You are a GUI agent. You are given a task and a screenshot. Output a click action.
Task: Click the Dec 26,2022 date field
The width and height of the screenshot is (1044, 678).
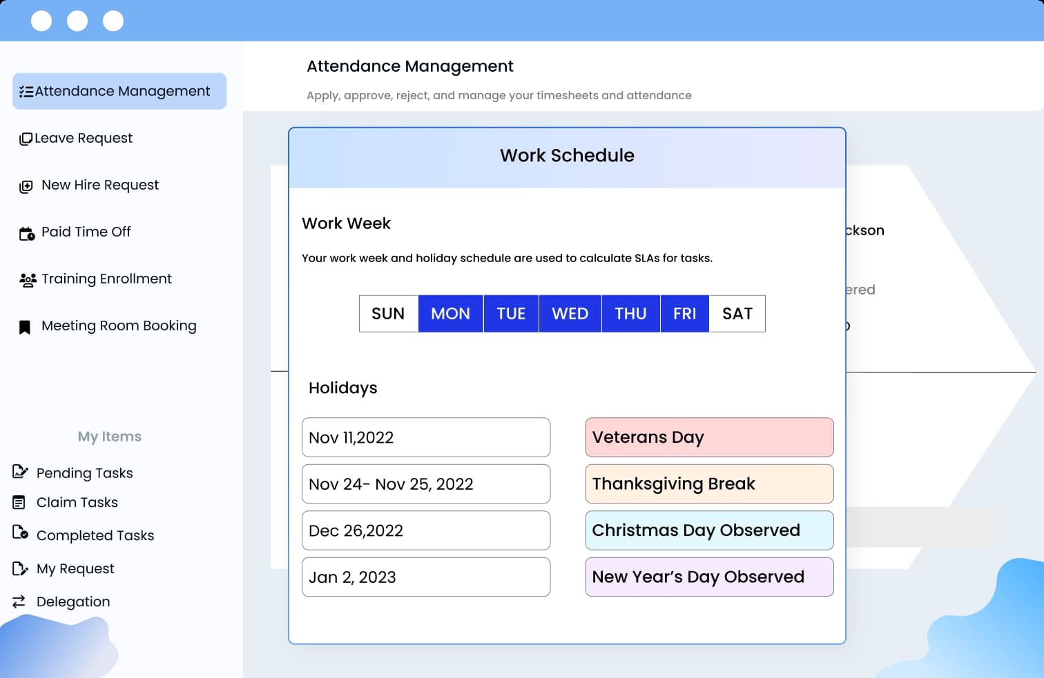[425, 530]
